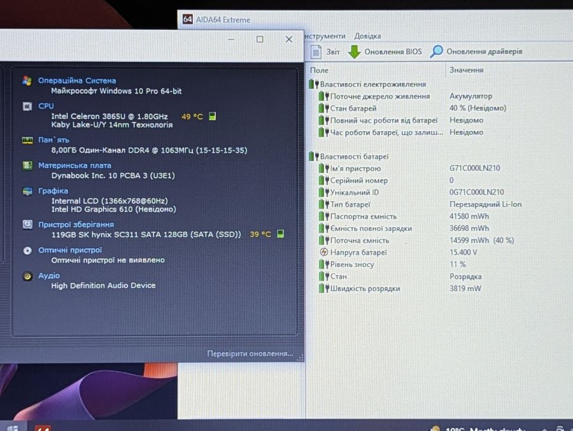Select the value Розрядка
Viewport: 573px width, 431px height.
coord(465,276)
